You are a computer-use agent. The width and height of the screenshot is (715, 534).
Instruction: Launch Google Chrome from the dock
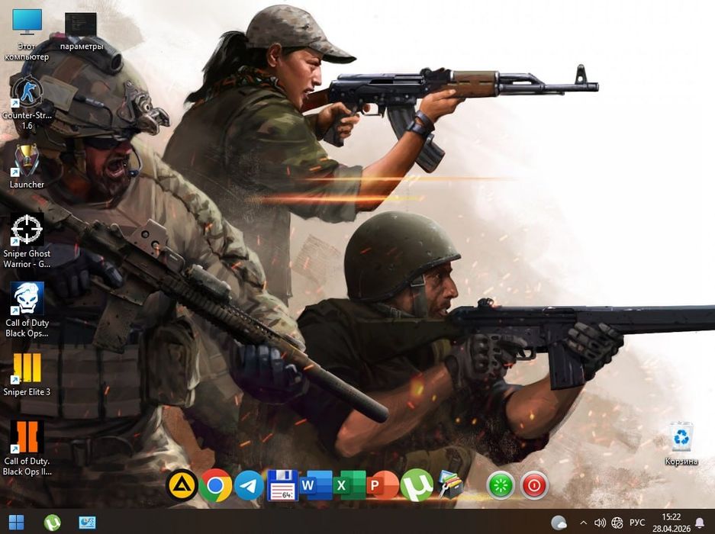point(216,485)
